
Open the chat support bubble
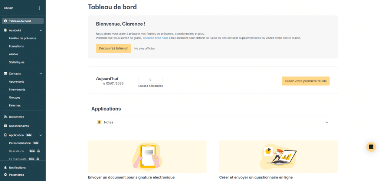371,147
